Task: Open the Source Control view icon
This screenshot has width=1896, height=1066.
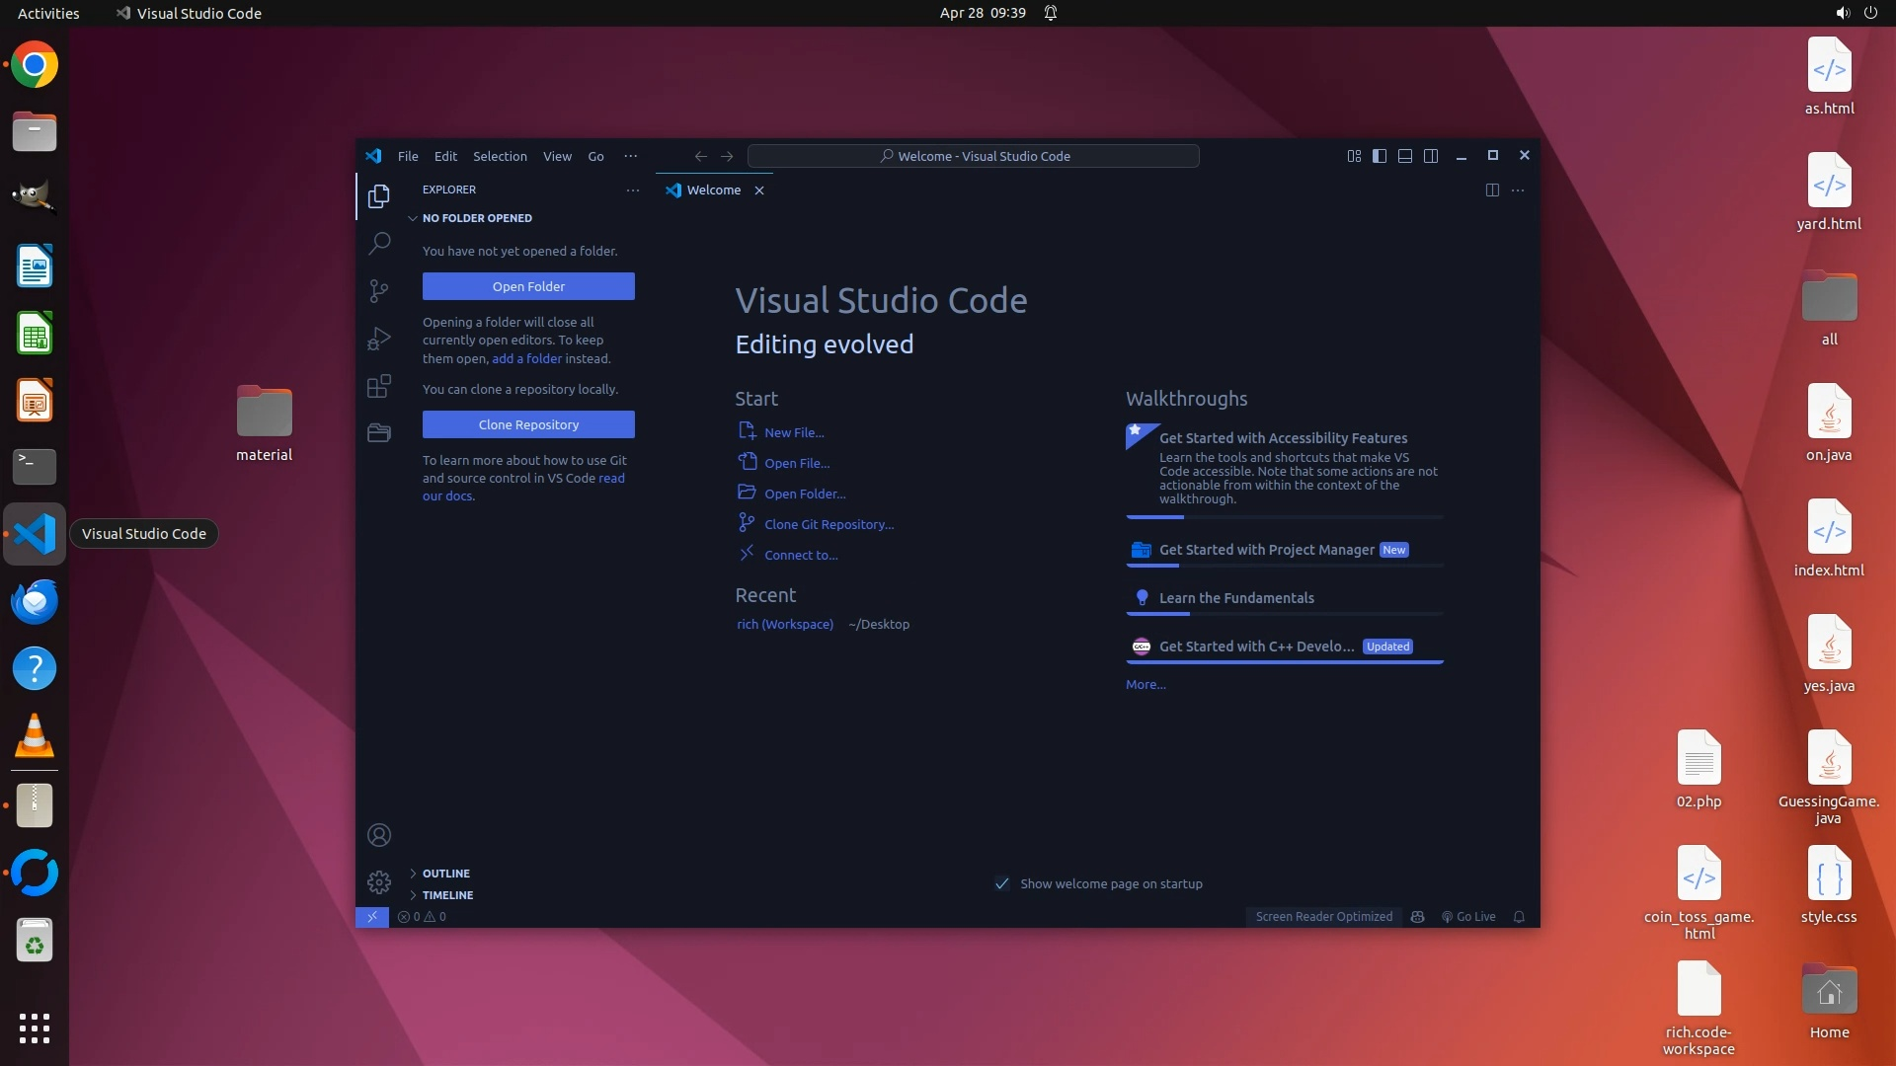Action: (379, 290)
